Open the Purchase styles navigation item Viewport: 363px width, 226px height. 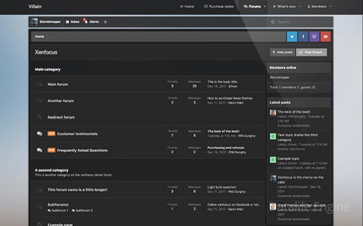219,7
